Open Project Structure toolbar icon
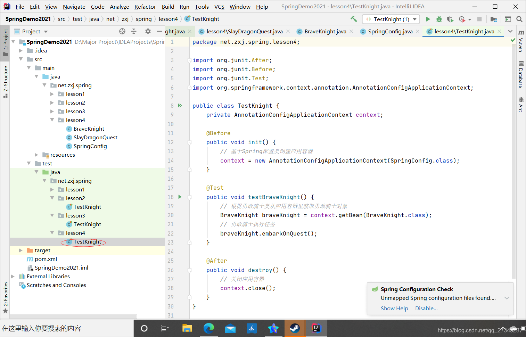This screenshot has width=526, height=337. [x=494, y=19]
